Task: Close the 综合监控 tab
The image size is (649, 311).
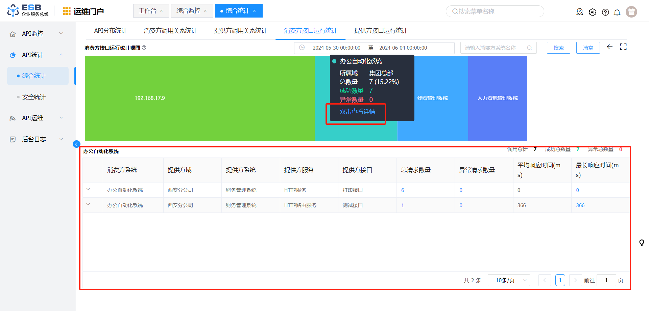Action: pyautogui.click(x=205, y=11)
